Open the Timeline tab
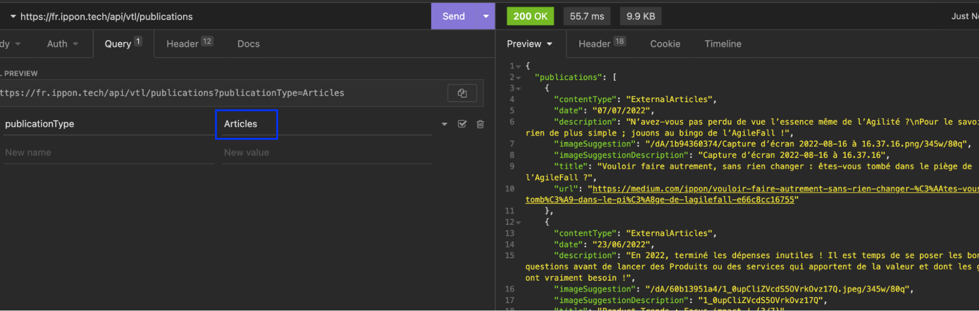 point(722,44)
